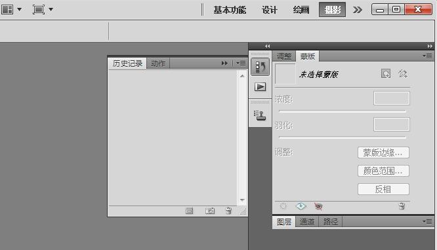This screenshot has height=250, width=437.
Task: Switch to the 通道 tab
Action: (x=307, y=222)
